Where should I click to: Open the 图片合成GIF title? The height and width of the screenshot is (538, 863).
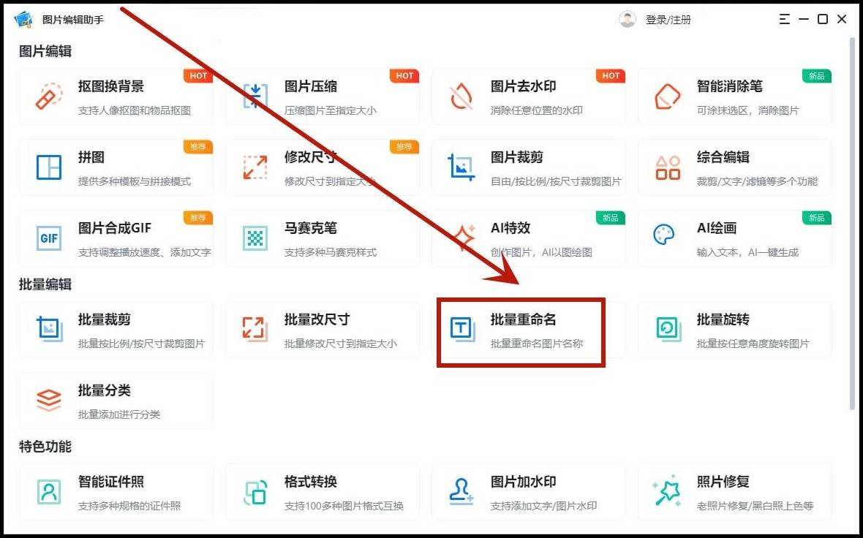coord(115,228)
